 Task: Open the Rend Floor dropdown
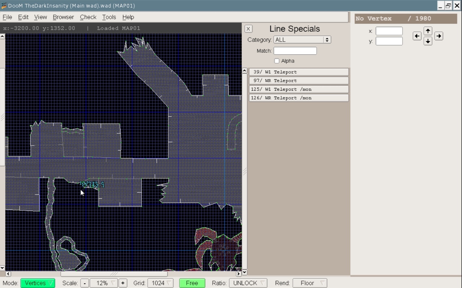coord(310,283)
